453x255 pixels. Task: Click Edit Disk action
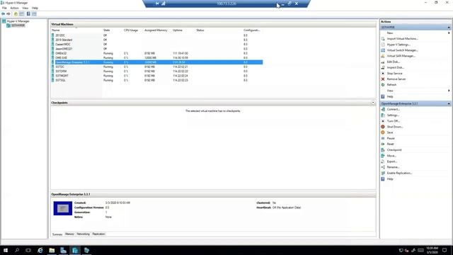(394, 62)
